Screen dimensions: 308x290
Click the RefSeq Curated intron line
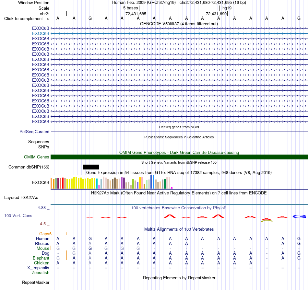[179, 132]
